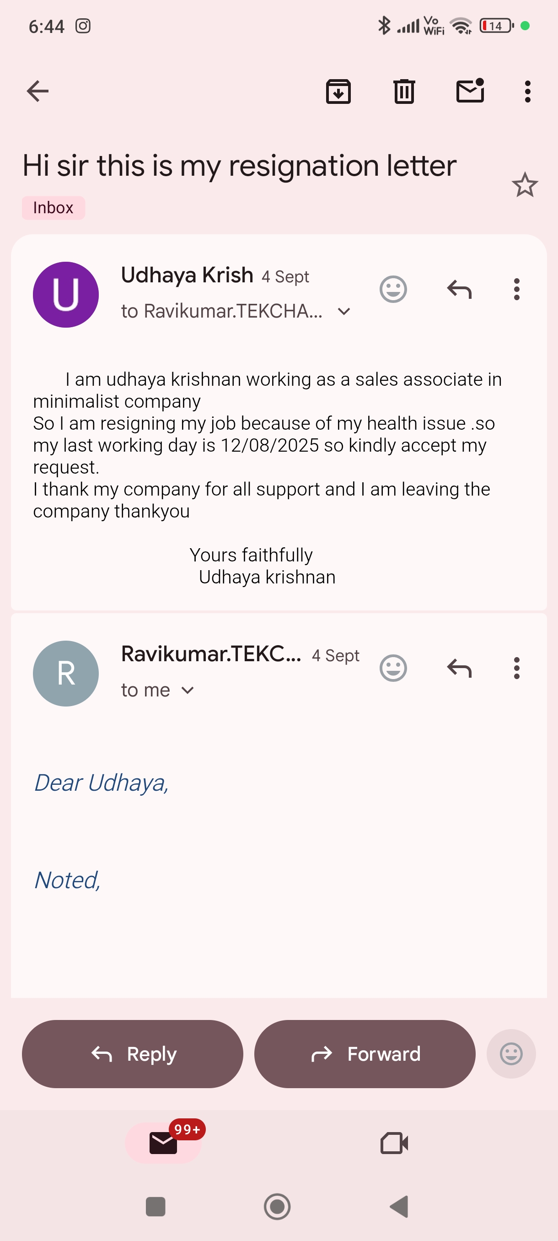Tap the Android home navigation button
The height and width of the screenshot is (1241, 558).
[x=277, y=1207]
